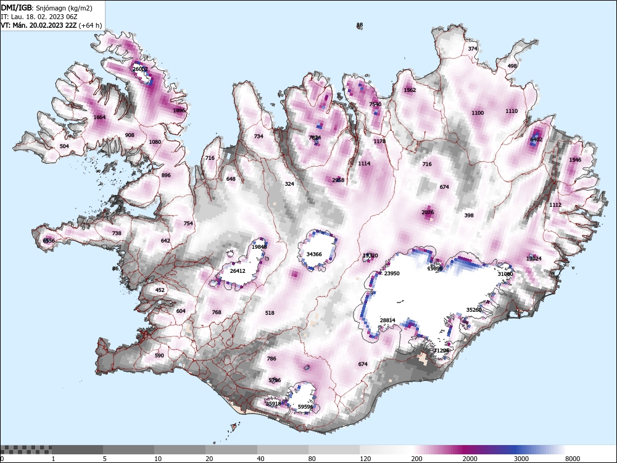This screenshot has width=617, height=463.
Task: Click the map value 768
Action: pos(217,312)
